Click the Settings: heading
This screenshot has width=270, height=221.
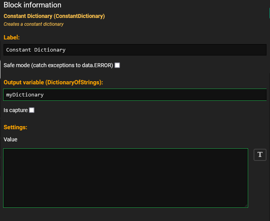click(x=15, y=127)
